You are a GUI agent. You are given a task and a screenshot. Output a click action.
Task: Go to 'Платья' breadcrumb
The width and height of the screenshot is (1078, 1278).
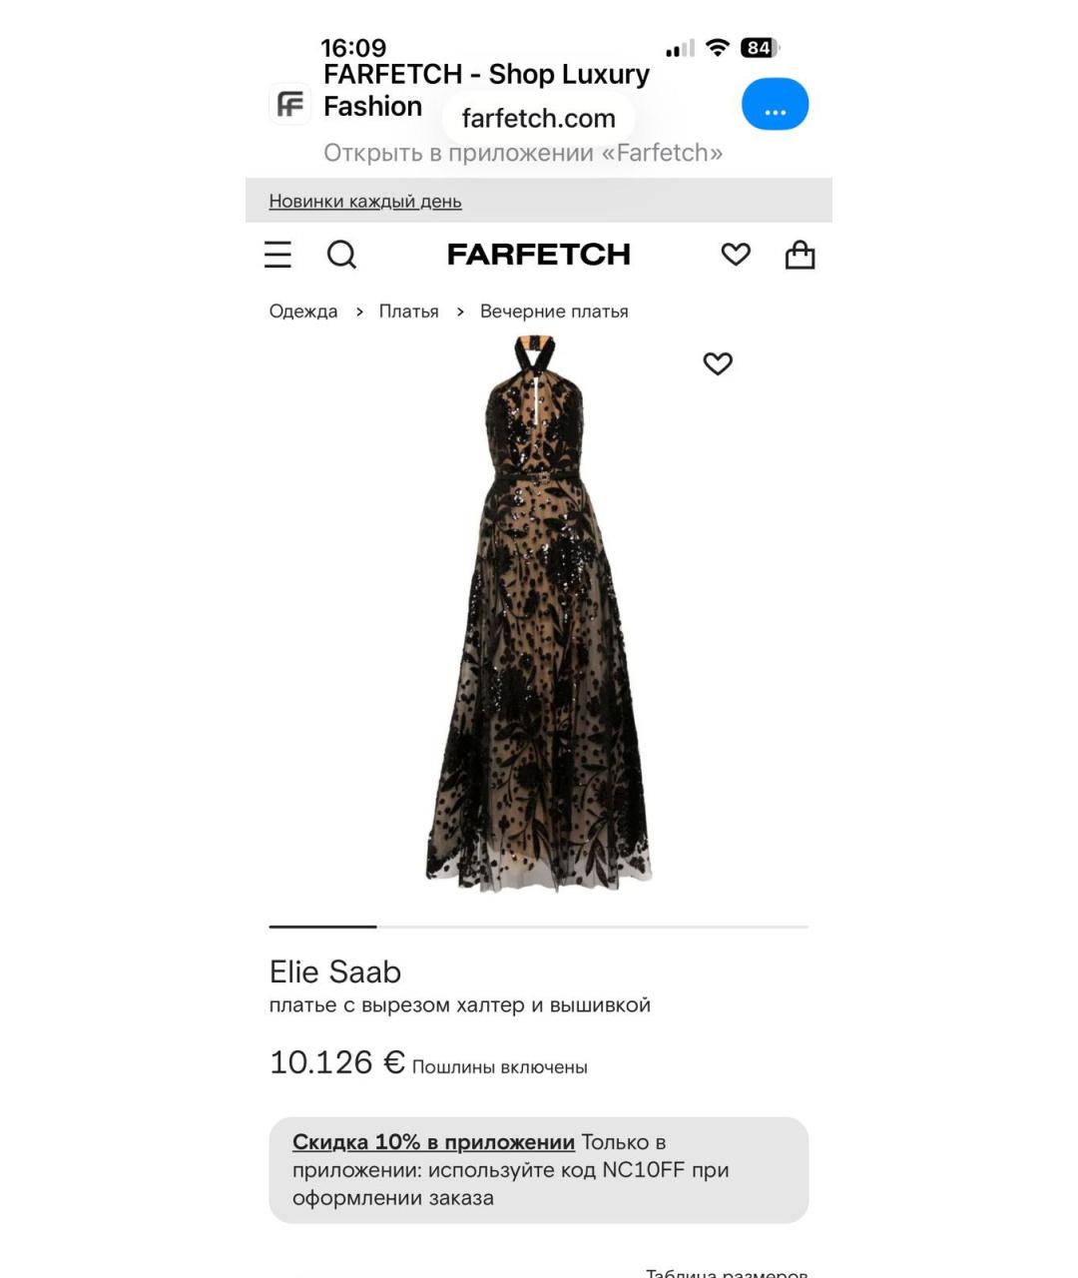pos(409,312)
